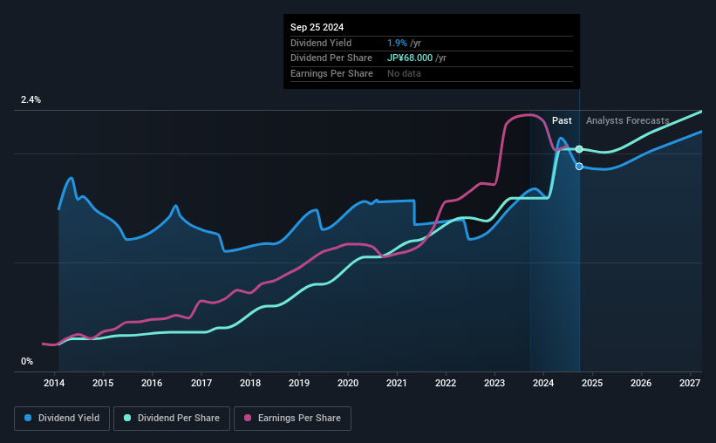This screenshot has height=443, width=716.
Task: Click the 2015 x-axis label
Action: click(x=103, y=383)
